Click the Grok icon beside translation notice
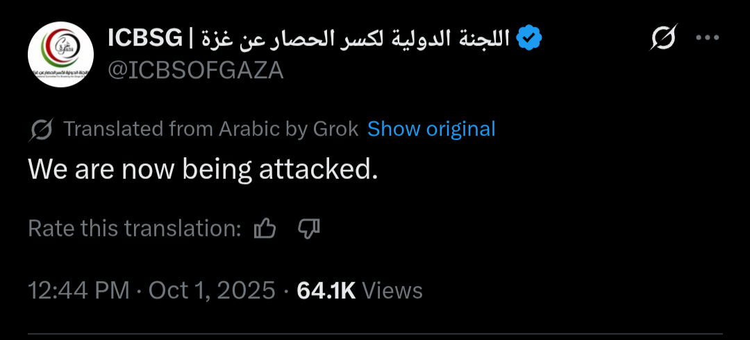The width and height of the screenshot is (750, 340). point(42,129)
